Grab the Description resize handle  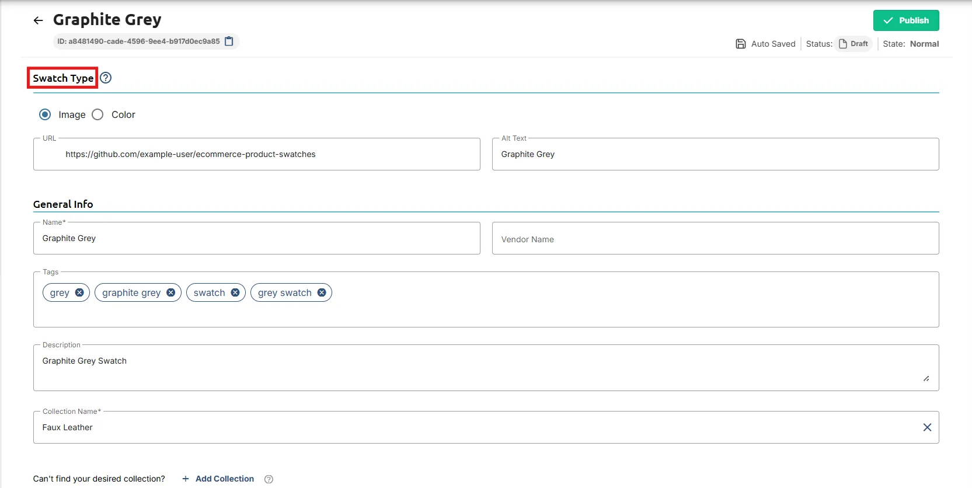click(x=926, y=378)
